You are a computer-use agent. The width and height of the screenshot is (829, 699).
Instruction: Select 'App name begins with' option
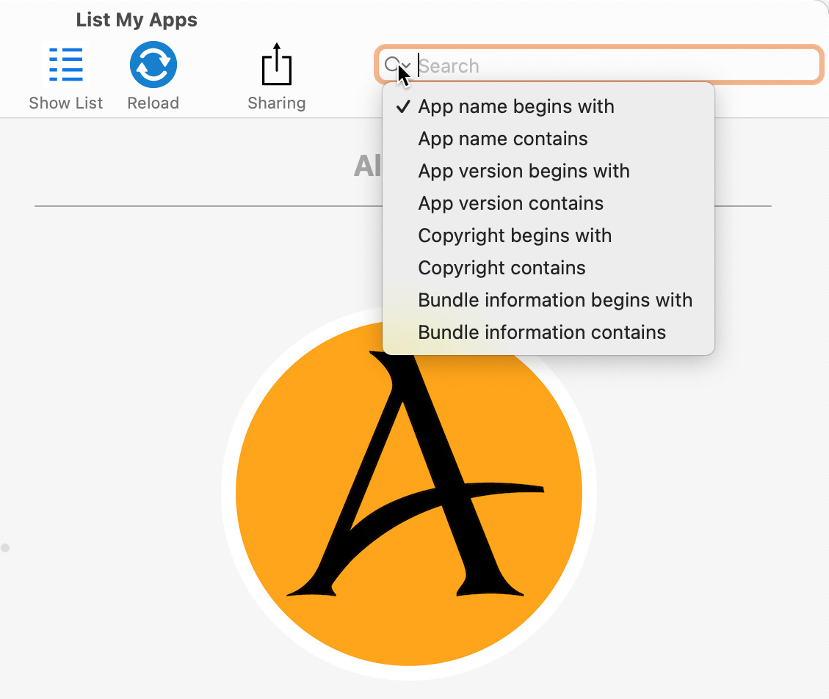click(549, 106)
